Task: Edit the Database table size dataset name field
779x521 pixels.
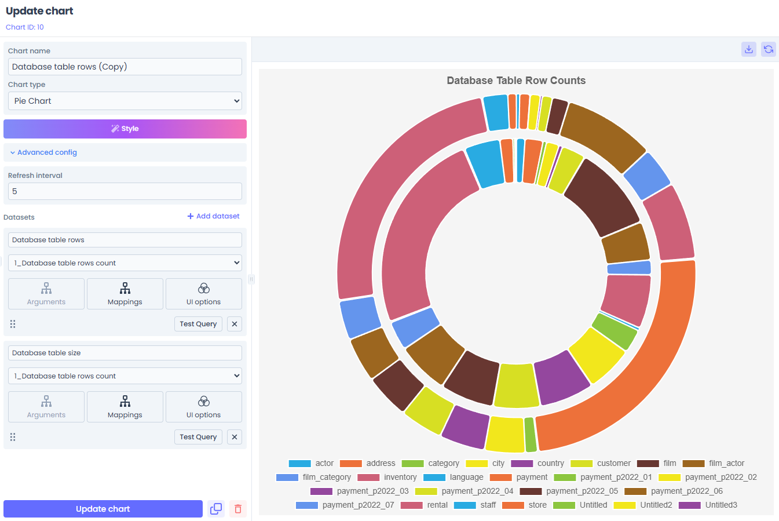Action: (x=125, y=353)
